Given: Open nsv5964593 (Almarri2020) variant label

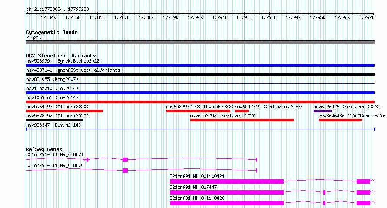Looking at the screenshot, I should click(x=57, y=107).
